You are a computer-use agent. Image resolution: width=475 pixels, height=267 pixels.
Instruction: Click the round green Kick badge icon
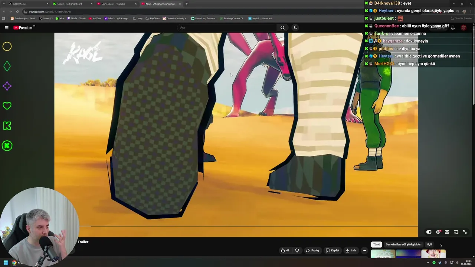pos(7,146)
